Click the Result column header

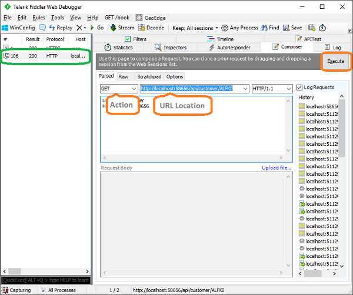32,39
